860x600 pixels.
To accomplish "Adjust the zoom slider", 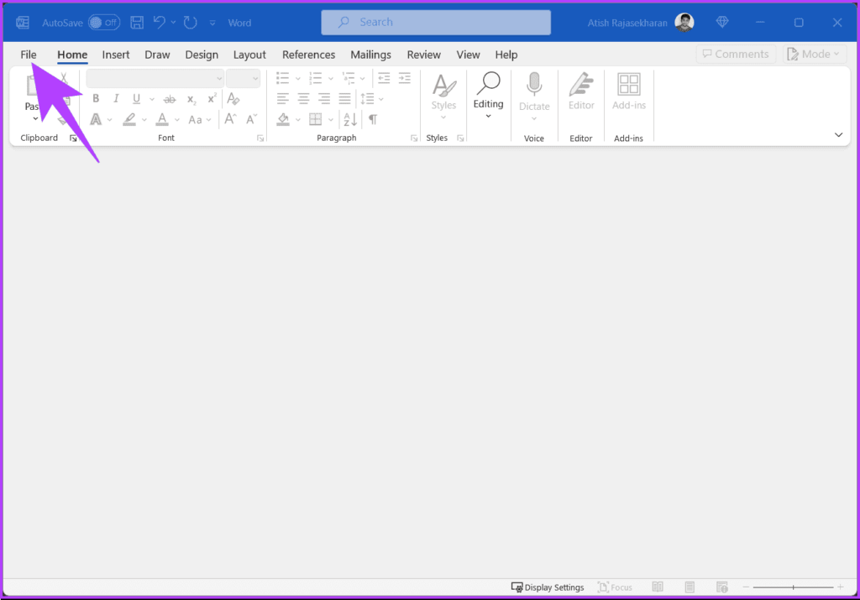I will point(793,587).
